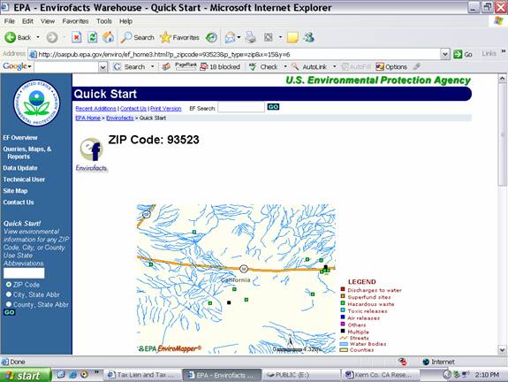Open the Mail icon dropdown arrow
Viewport: 508px width, 382px height.
(239, 38)
